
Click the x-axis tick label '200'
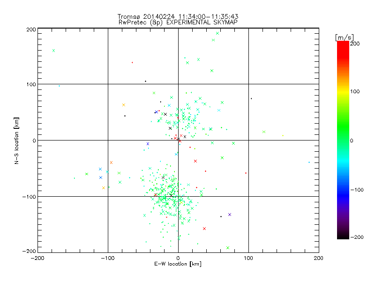click(x=319, y=258)
